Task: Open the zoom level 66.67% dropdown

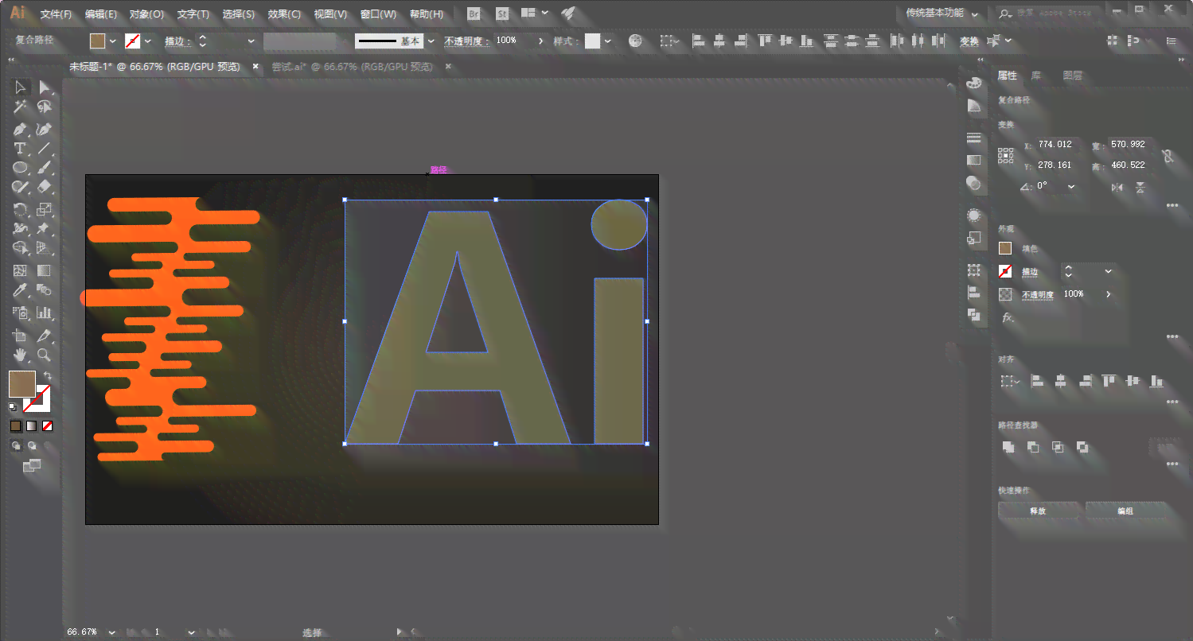Action: click(x=111, y=632)
